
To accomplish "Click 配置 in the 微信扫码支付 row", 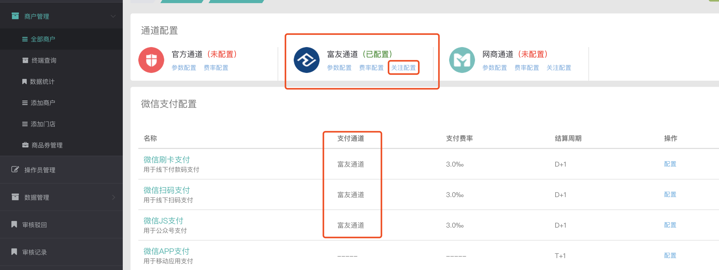I will [x=670, y=194].
